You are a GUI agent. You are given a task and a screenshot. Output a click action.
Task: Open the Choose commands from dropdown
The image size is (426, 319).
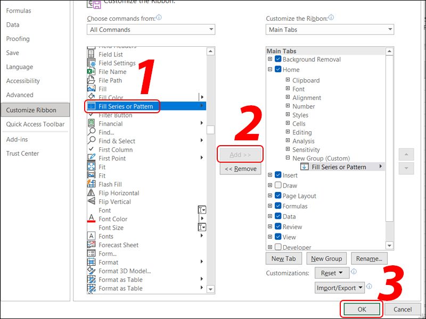[x=151, y=30]
